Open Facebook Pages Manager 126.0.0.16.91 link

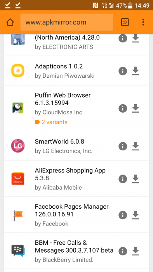[72, 211]
